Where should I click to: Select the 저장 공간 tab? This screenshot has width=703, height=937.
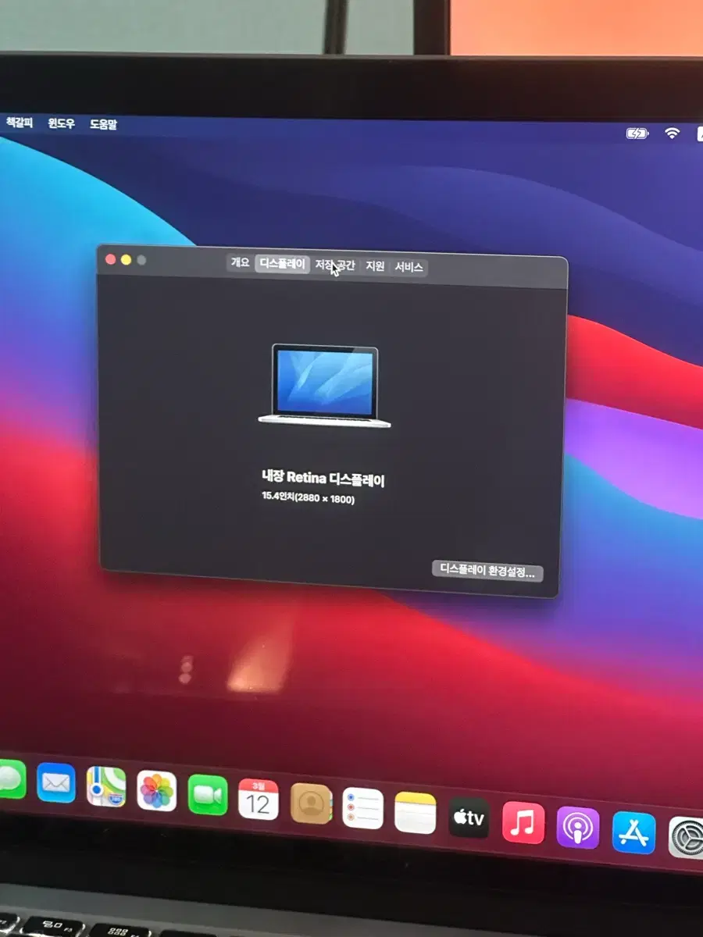click(334, 265)
